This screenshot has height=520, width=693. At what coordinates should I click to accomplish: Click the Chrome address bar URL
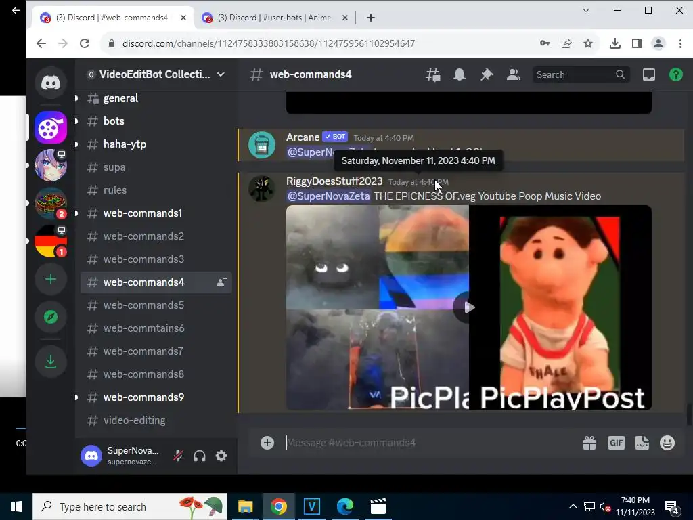coord(268,43)
